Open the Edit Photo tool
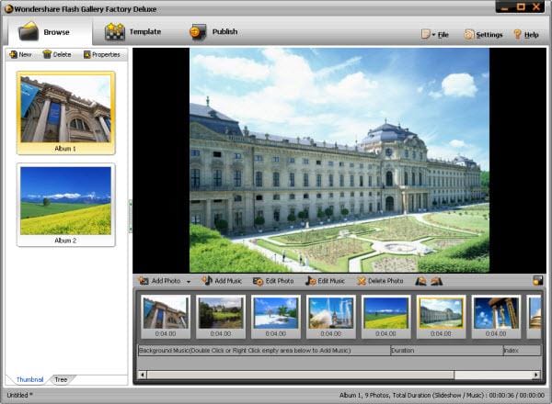 coord(273,281)
